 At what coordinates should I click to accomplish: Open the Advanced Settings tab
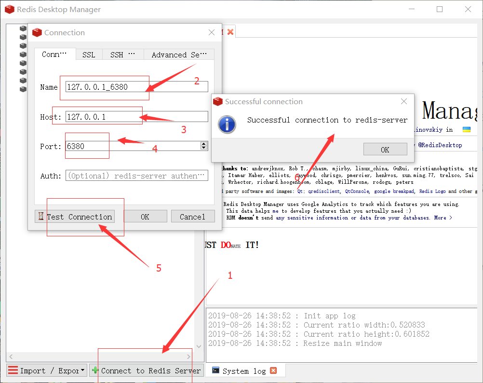(179, 55)
